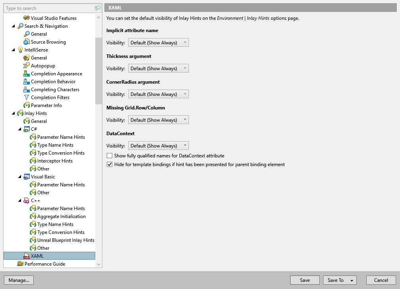
Task: Select Unreal Blueprint Inlay Hints in tree
Action: (x=63, y=240)
